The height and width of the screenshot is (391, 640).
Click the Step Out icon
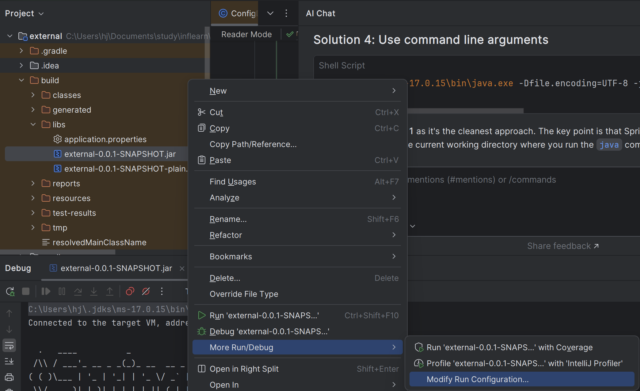(109, 291)
